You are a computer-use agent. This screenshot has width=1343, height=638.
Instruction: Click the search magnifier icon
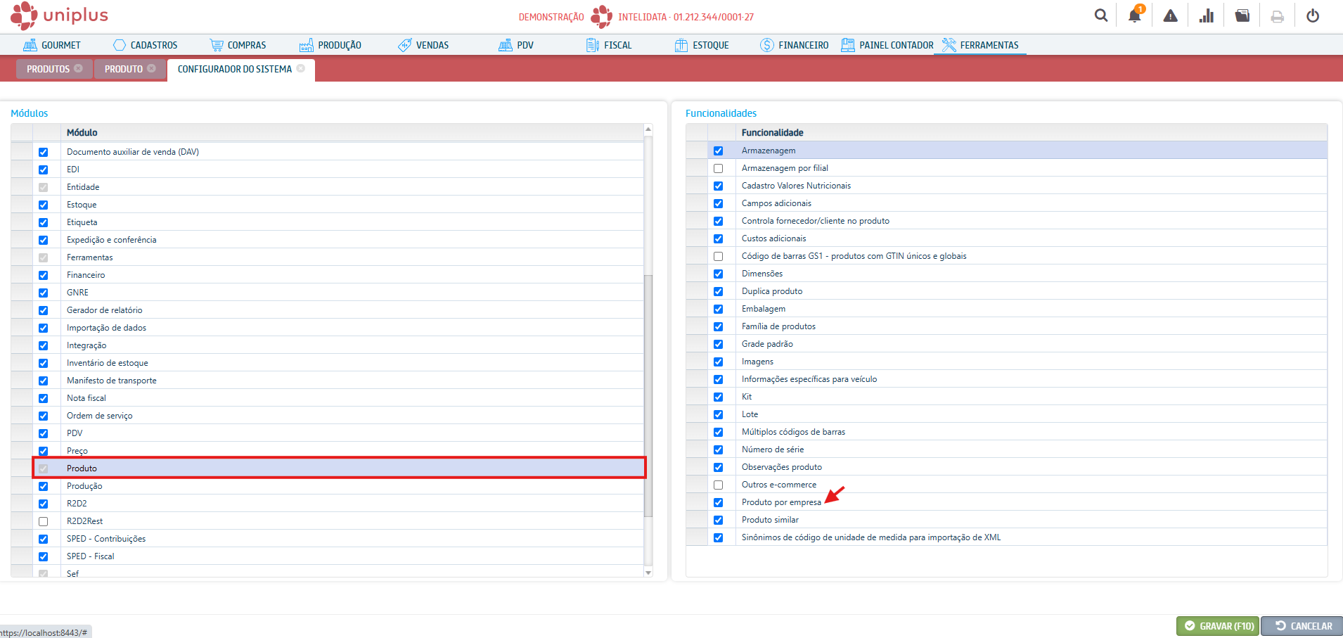[1101, 15]
